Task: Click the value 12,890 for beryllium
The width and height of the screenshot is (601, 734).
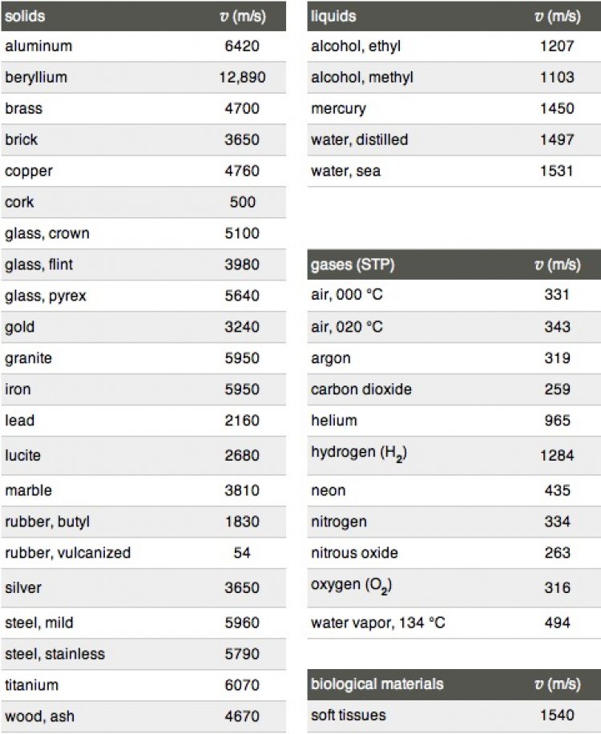Action: pyautogui.click(x=241, y=78)
